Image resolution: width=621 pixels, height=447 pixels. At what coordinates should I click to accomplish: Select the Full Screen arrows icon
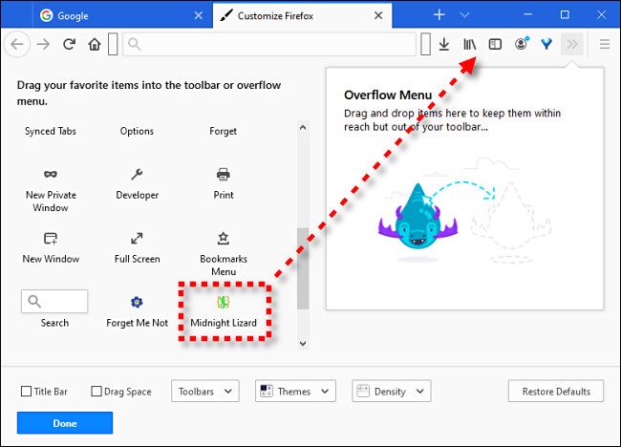(137, 238)
